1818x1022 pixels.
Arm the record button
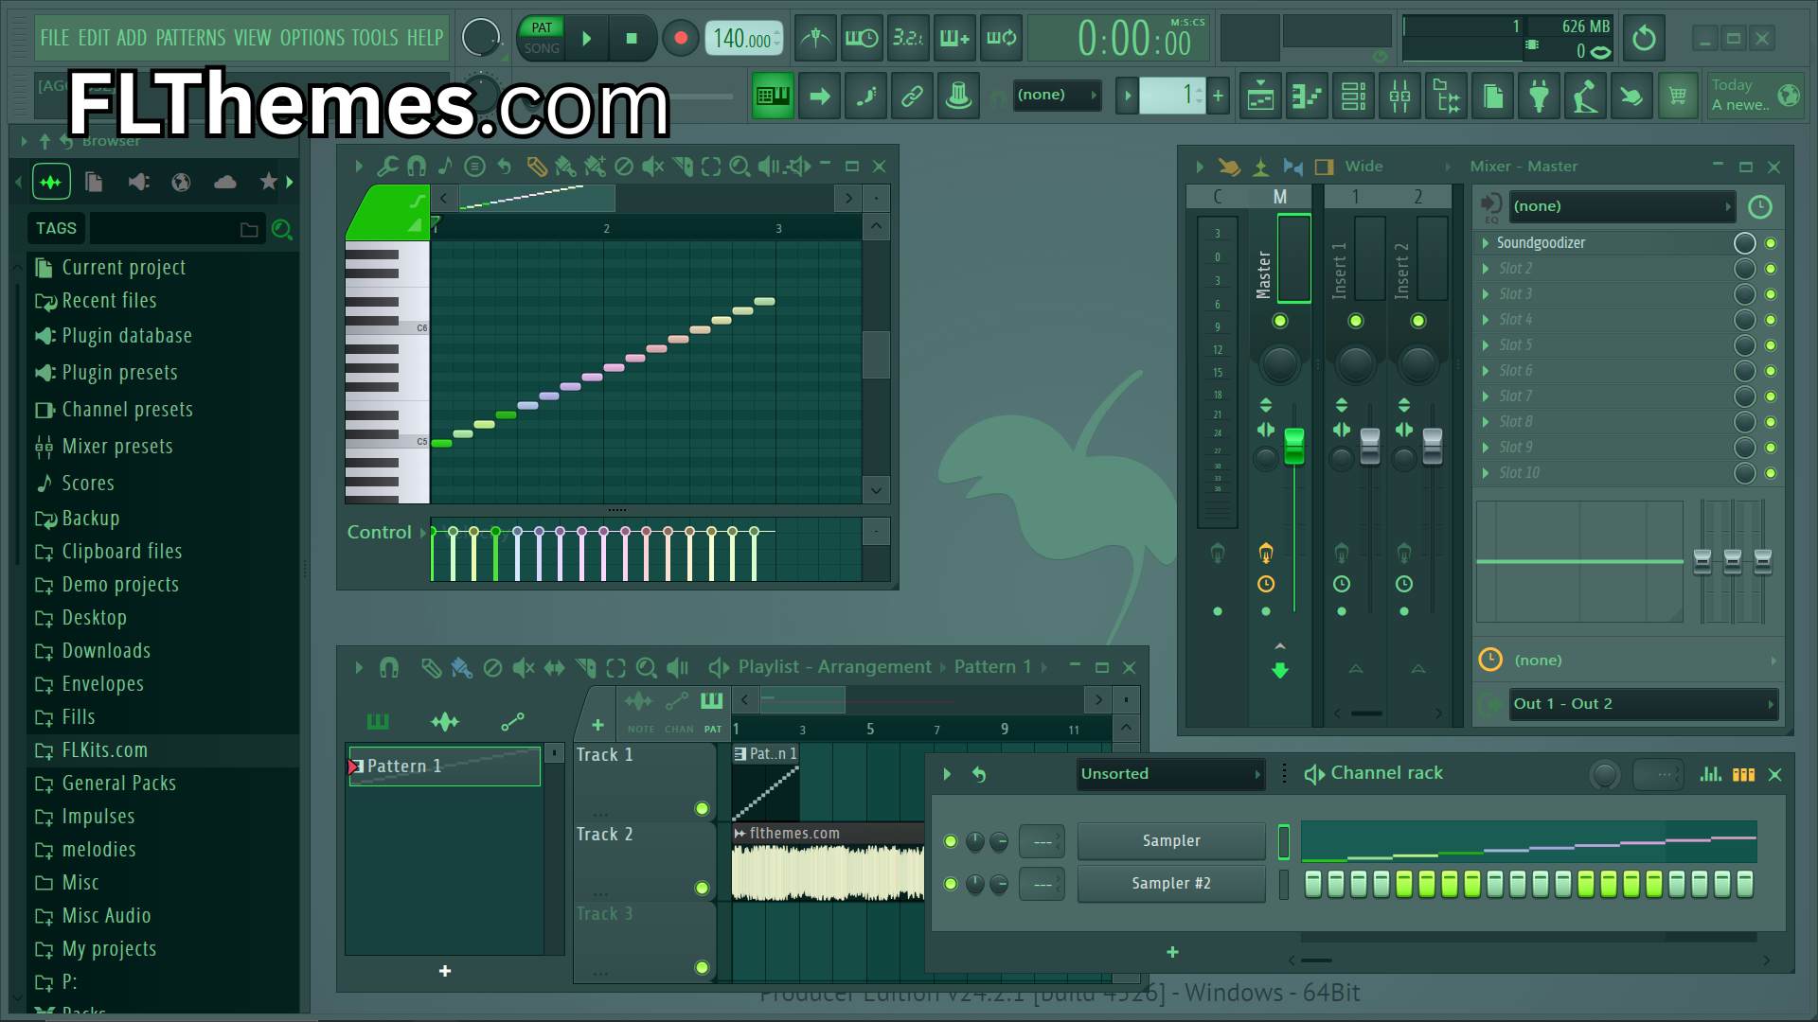coord(680,39)
